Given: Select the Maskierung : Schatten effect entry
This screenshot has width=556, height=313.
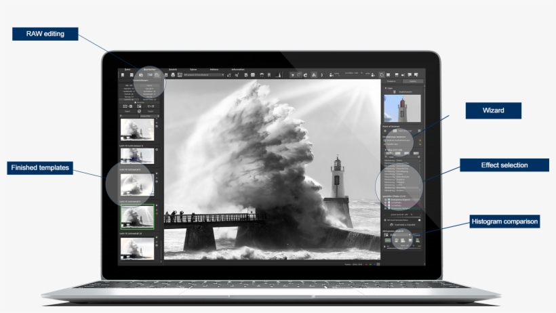Looking at the screenshot, I should click(401, 190).
